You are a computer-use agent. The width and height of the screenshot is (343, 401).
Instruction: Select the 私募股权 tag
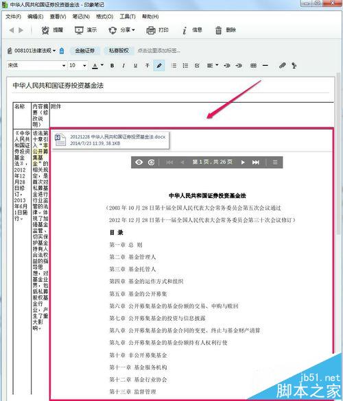(x=119, y=51)
